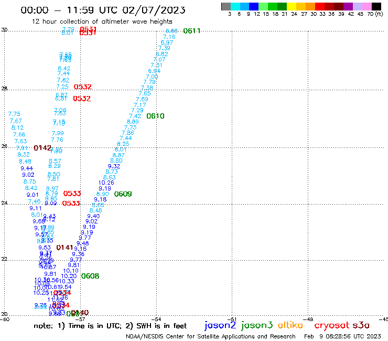
Task: Click the wave height value '10.20'
Action: pyautogui.click(x=69, y=276)
